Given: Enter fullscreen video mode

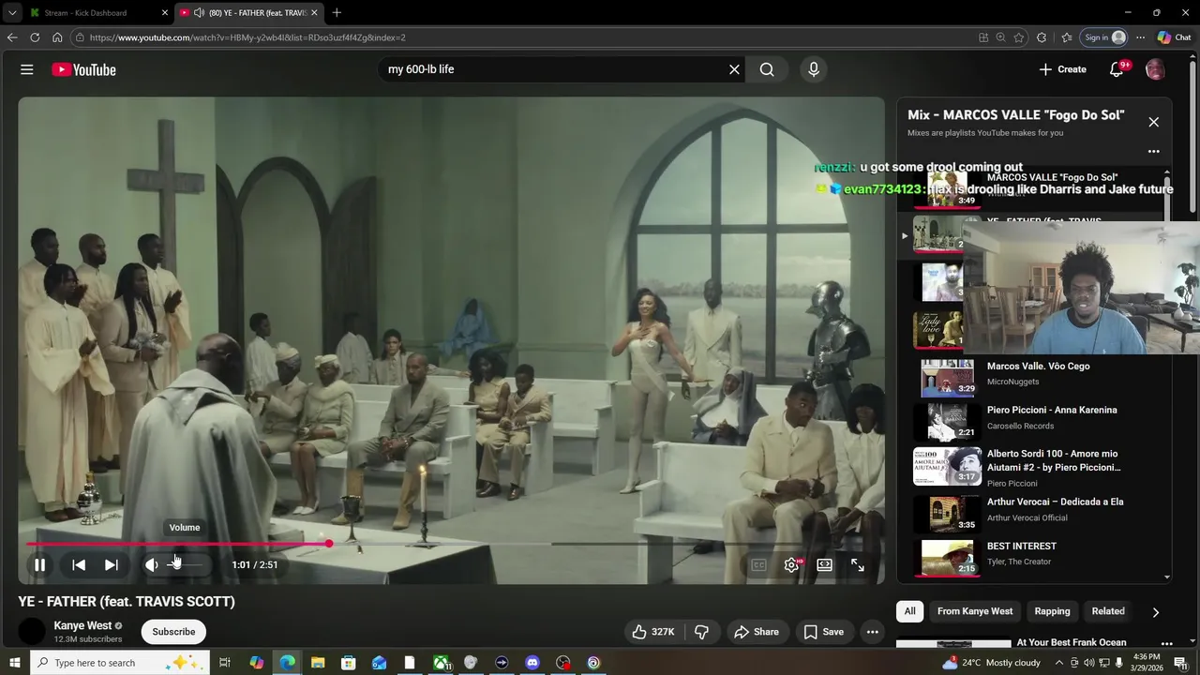Looking at the screenshot, I should (857, 564).
